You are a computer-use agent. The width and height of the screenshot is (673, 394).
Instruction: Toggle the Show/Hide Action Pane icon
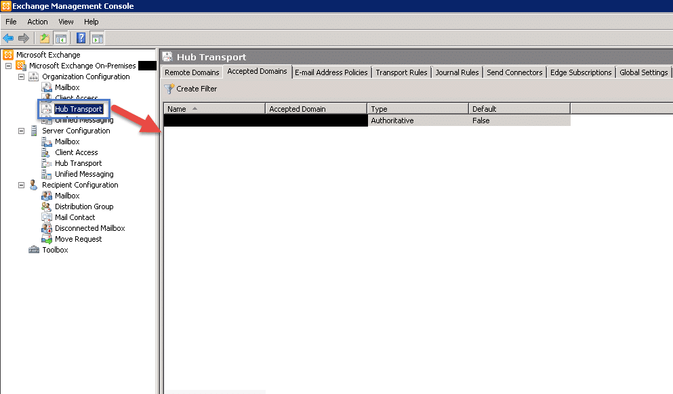pos(98,39)
